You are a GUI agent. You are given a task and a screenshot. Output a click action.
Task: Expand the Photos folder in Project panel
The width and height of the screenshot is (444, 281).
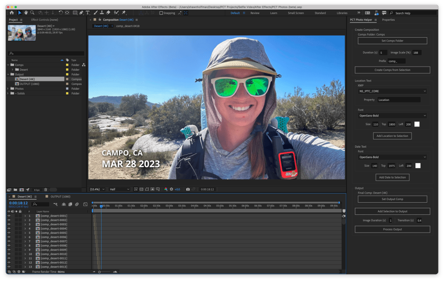(8, 88)
